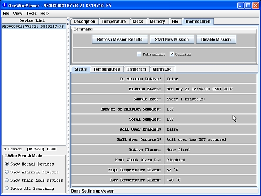Switch to the Memory tab
This screenshot has height=196, width=261.
[x=157, y=21]
